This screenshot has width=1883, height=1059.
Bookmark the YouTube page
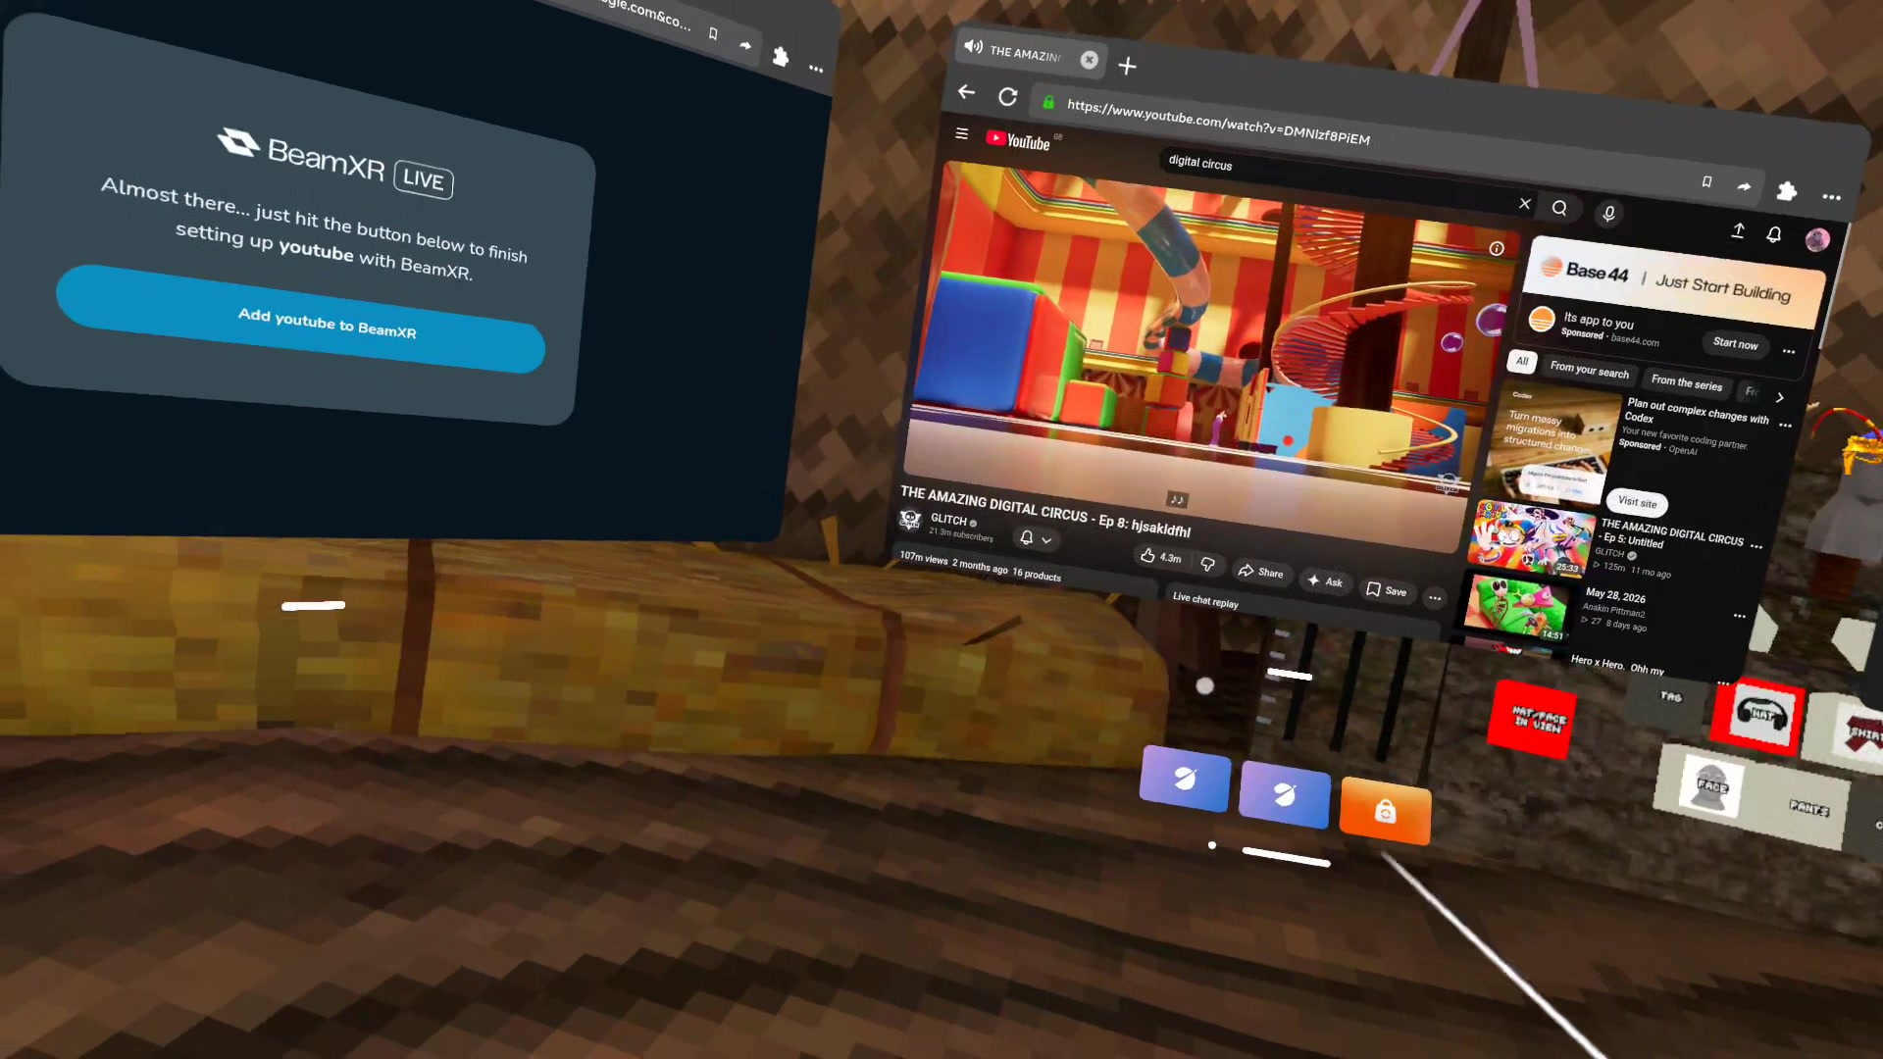pos(1706,181)
